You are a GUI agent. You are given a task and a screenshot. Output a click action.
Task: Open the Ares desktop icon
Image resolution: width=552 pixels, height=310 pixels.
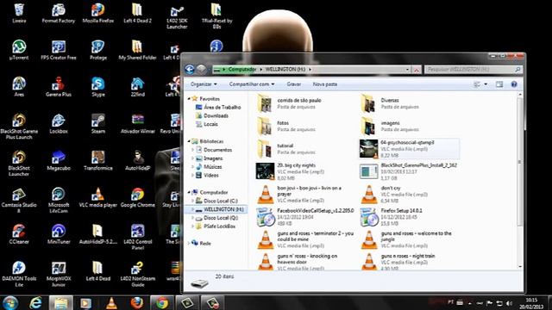click(19, 87)
